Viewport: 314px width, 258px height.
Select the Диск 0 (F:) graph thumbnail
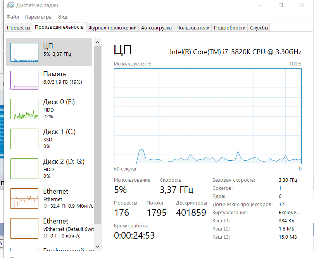pos(24,109)
